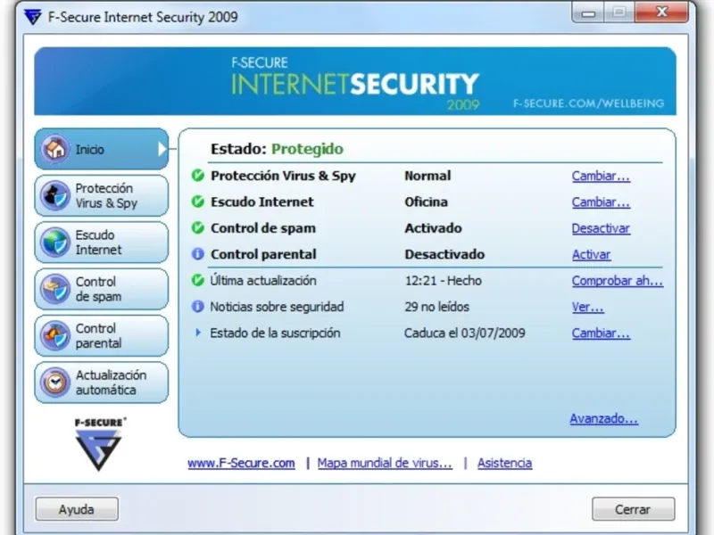
Task: Click Desactivar link for Control de spam
Action: (x=601, y=228)
